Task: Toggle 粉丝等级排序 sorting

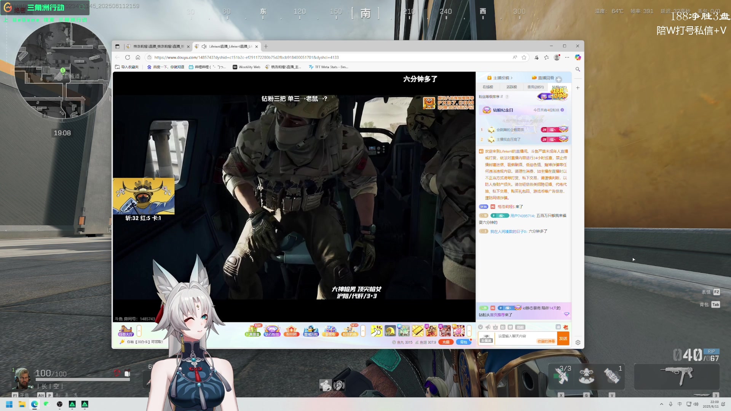Action: pos(491,97)
